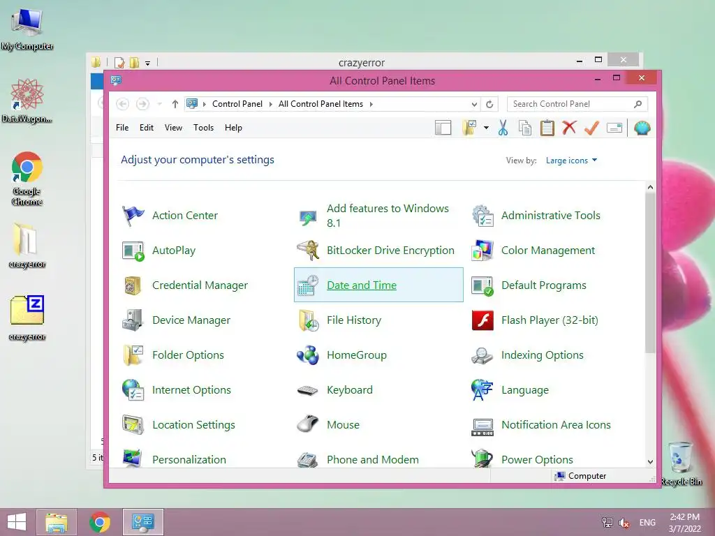The image size is (715, 536).
Task: Click the Control Panel breadcrumb segment
Action: click(x=237, y=105)
